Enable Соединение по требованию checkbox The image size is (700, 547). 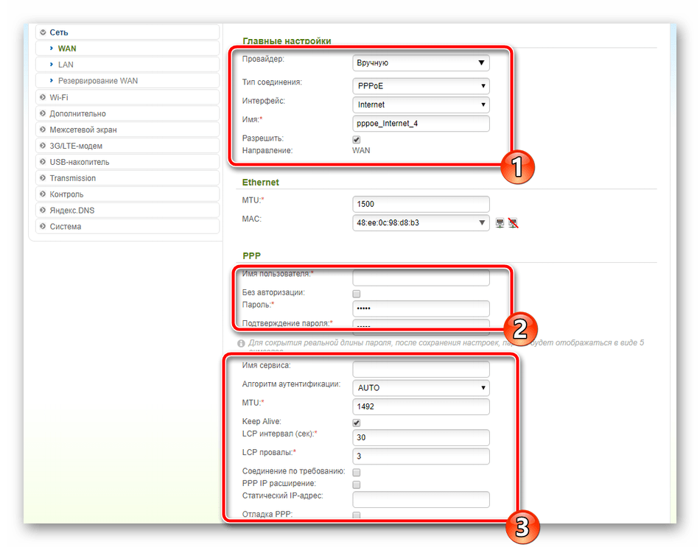[x=356, y=472]
